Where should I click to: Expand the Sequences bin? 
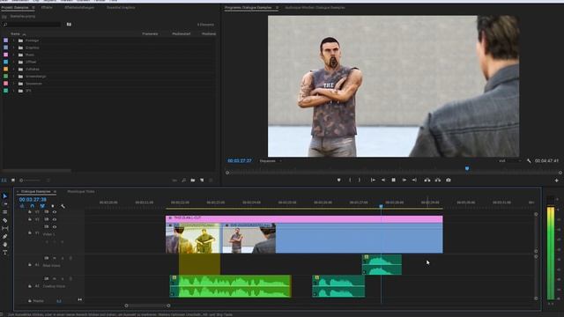pos(14,84)
